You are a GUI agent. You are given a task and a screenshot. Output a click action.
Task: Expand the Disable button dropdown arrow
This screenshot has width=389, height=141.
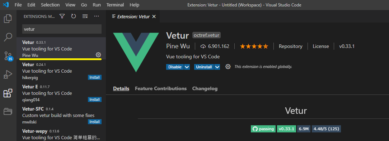[x=187, y=67]
